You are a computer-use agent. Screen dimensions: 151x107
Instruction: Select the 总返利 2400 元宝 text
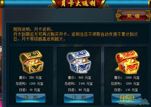(79, 84)
